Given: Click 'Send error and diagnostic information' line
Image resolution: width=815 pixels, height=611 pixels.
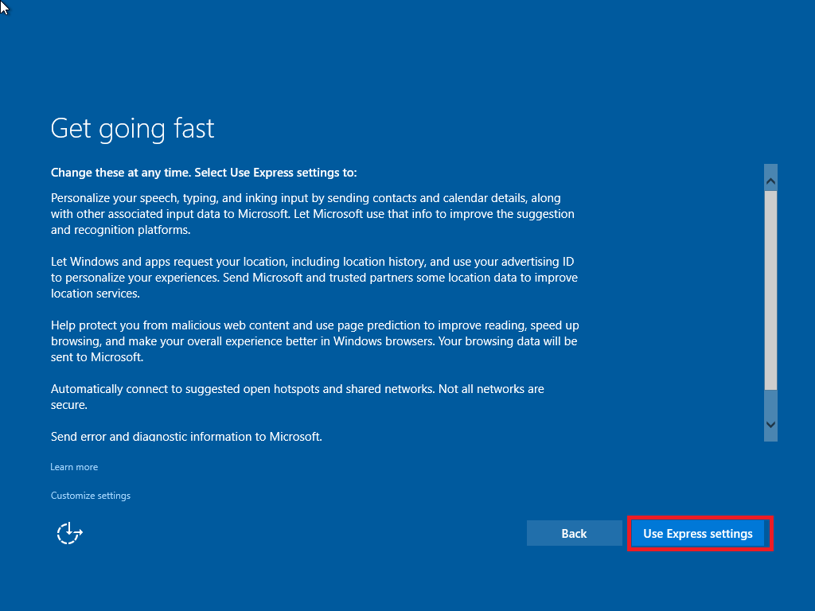Looking at the screenshot, I should pos(186,436).
